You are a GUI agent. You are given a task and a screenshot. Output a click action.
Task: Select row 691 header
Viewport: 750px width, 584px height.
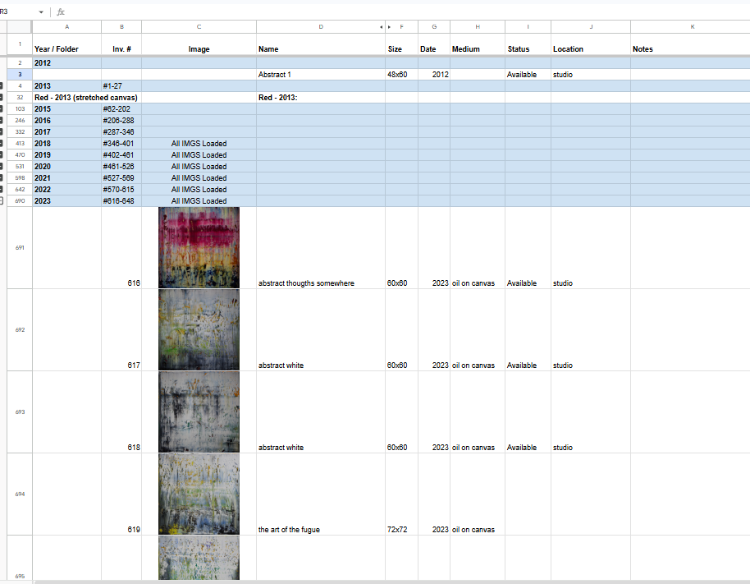click(x=20, y=247)
